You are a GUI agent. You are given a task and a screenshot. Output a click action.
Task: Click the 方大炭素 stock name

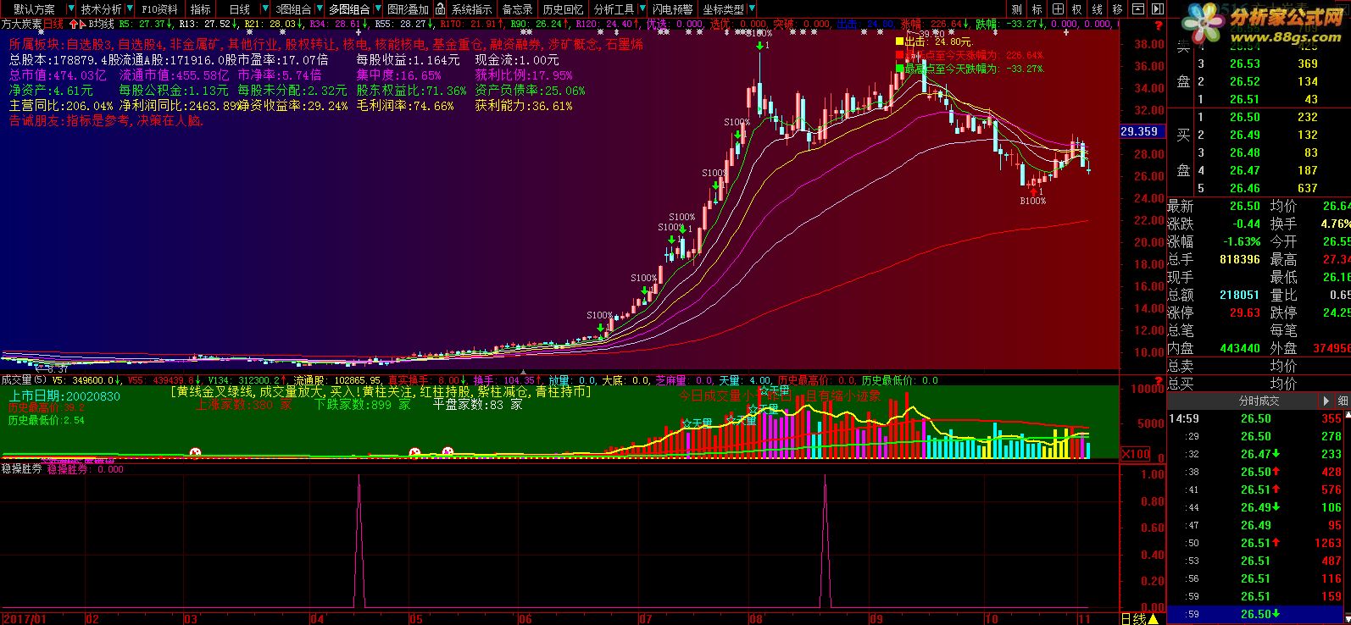click(21, 25)
